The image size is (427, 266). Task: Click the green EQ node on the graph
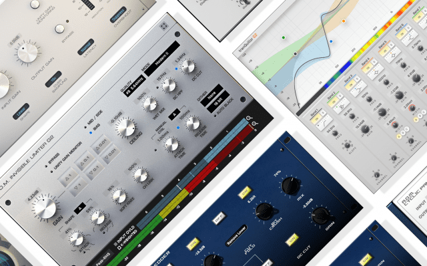pyautogui.click(x=284, y=39)
